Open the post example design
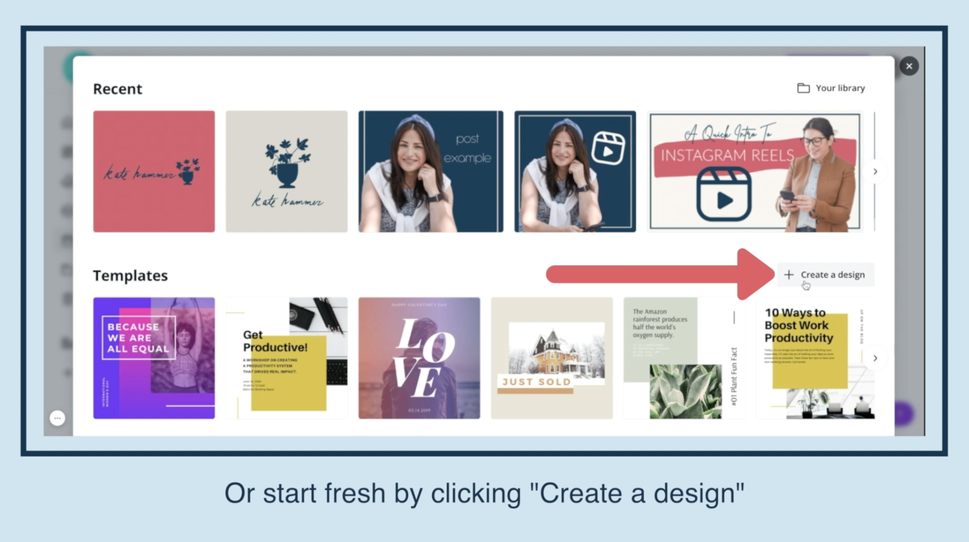Viewport: 969px width, 542px height. (431, 172)
